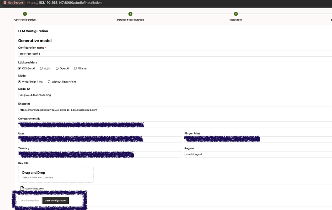The image size is (332, 210).
Task: Switch to the User configuration step
Action: [24, 20]
